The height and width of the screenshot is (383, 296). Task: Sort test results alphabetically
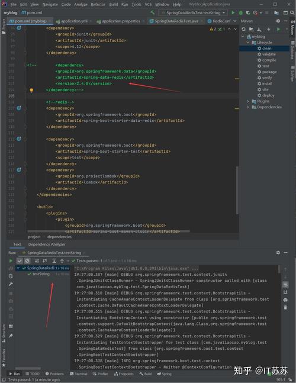click(37, 261)
